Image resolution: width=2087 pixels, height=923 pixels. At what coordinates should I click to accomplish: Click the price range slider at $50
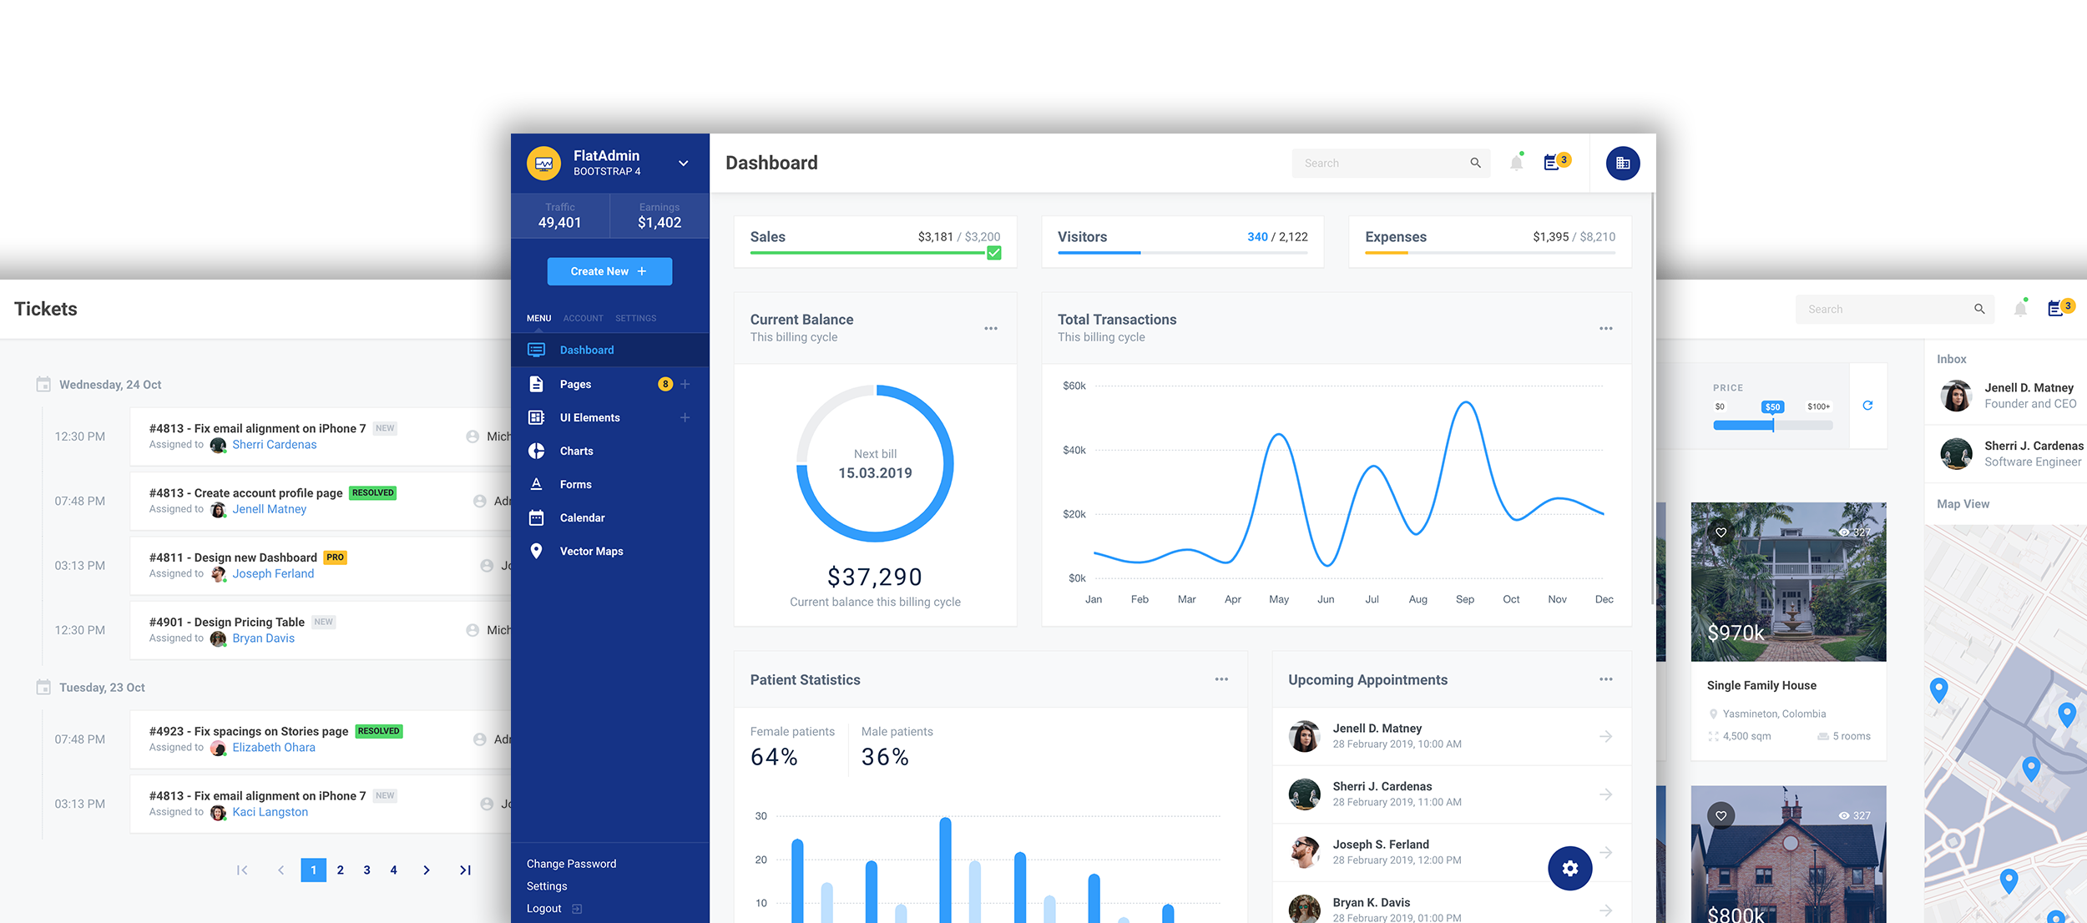point(1772,425)
